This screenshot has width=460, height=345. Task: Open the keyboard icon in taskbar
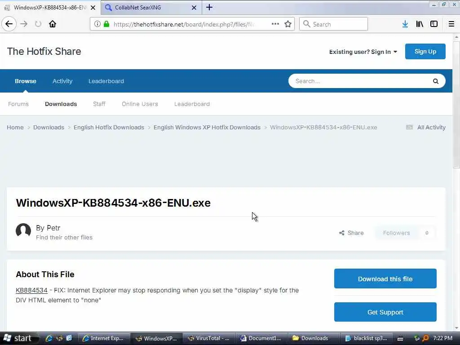click(400, 339)
